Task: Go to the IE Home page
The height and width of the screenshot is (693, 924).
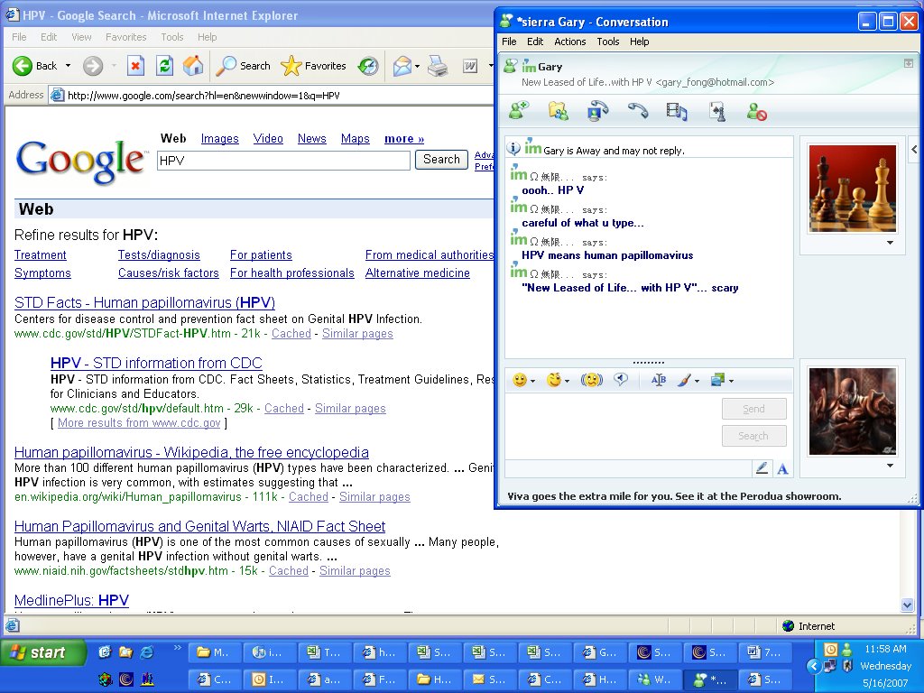Action: pyautogui.click(x=193, y=66)
